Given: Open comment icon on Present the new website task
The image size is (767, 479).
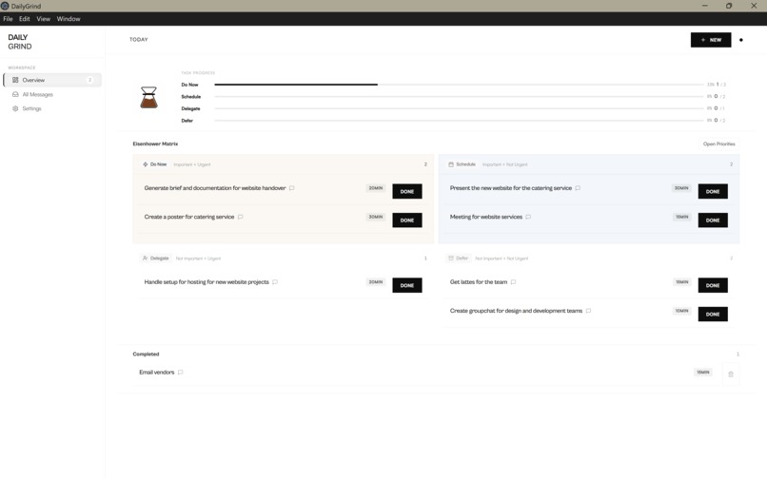Looking at the screenshot, I should point(578,188).
